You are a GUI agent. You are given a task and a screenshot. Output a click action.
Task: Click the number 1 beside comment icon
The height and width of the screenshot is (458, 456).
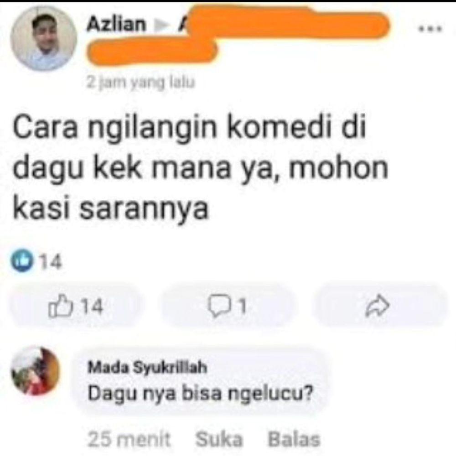click(x=242, y=307)
